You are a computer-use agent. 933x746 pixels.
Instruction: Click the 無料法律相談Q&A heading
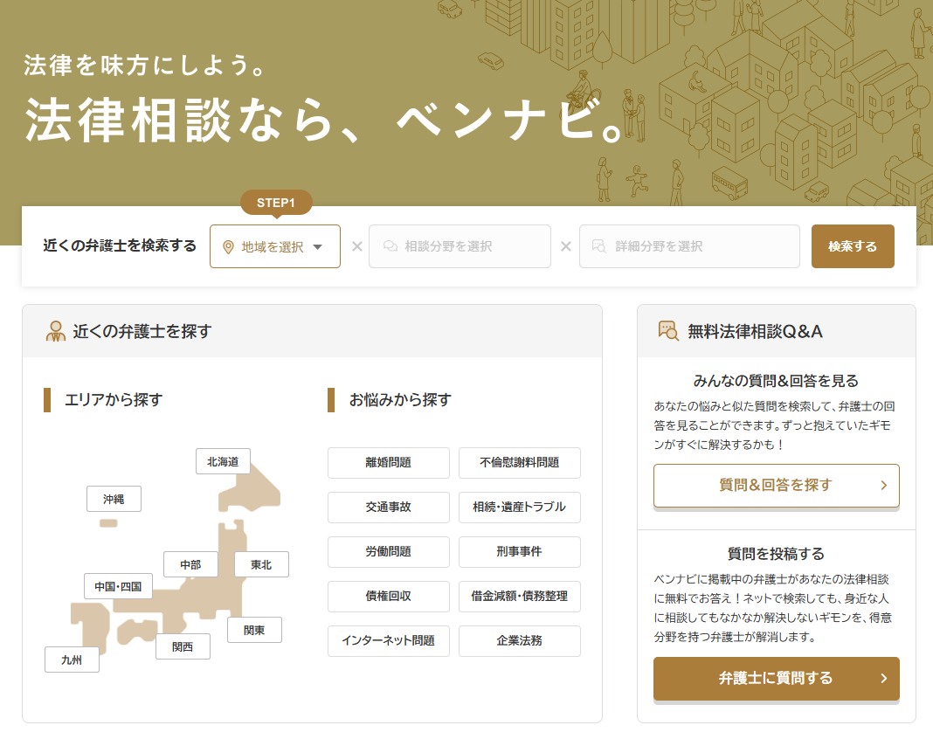pyautogui.click(x=755, y=331)
